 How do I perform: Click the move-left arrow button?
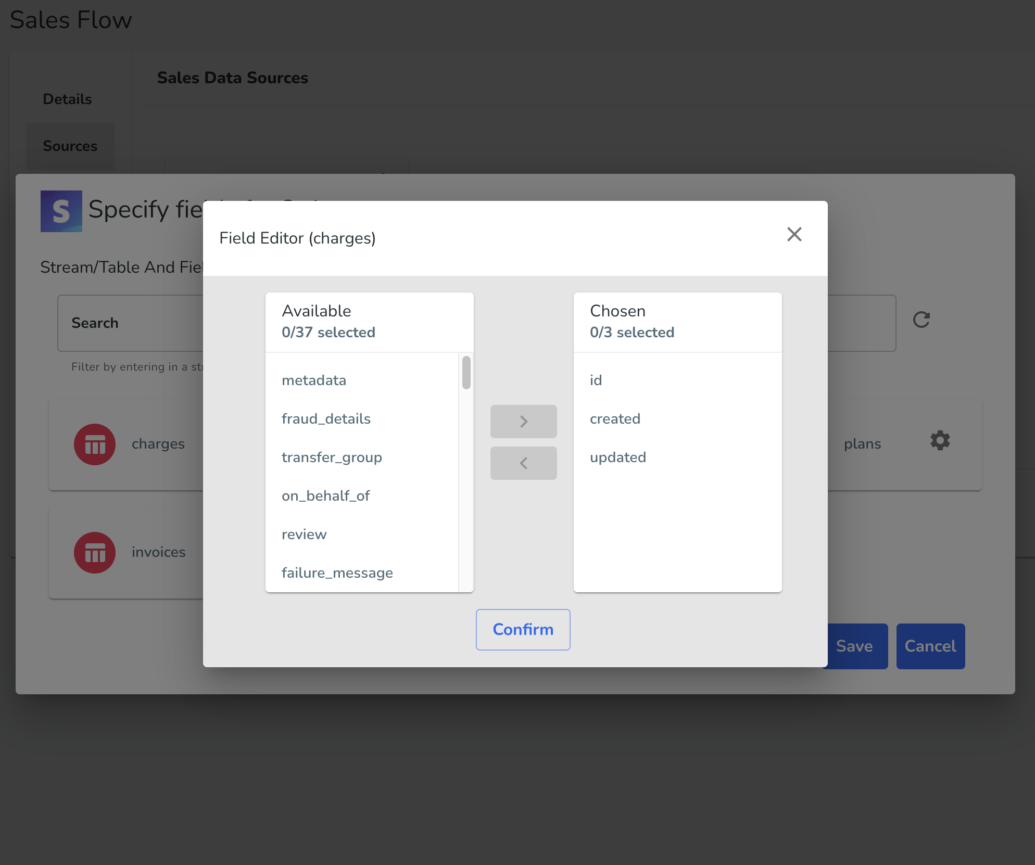click(523, 463)
